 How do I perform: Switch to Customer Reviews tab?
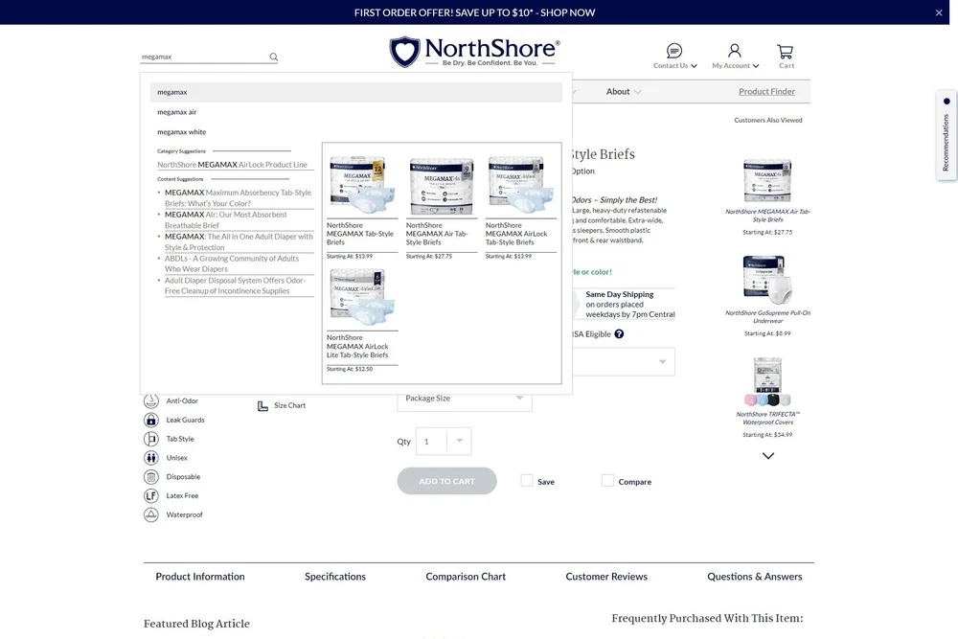[x=606, y=576]
